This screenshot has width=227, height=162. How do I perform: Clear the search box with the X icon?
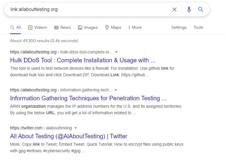click(174, 9)
